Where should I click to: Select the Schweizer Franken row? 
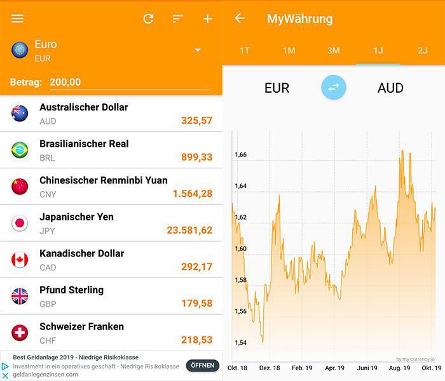click(111, 333)
